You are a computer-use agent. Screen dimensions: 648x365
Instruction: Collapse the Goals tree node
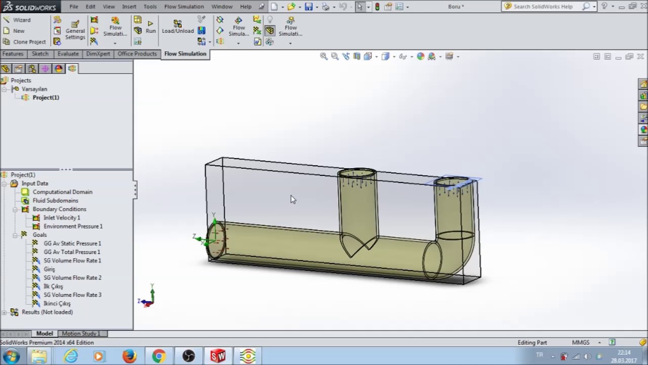tap(15, 235)
